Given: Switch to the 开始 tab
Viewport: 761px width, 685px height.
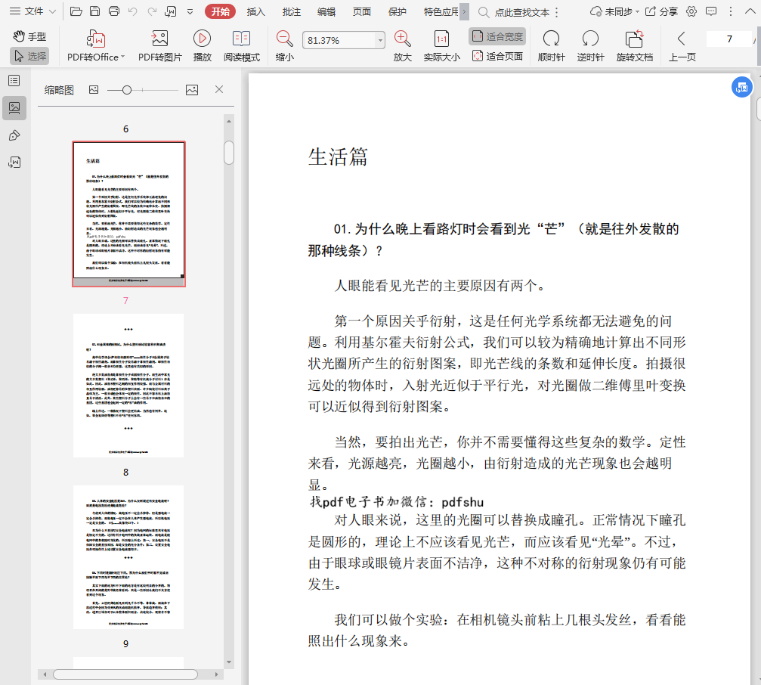Looking at the screenshot, I should pos(221,11).
